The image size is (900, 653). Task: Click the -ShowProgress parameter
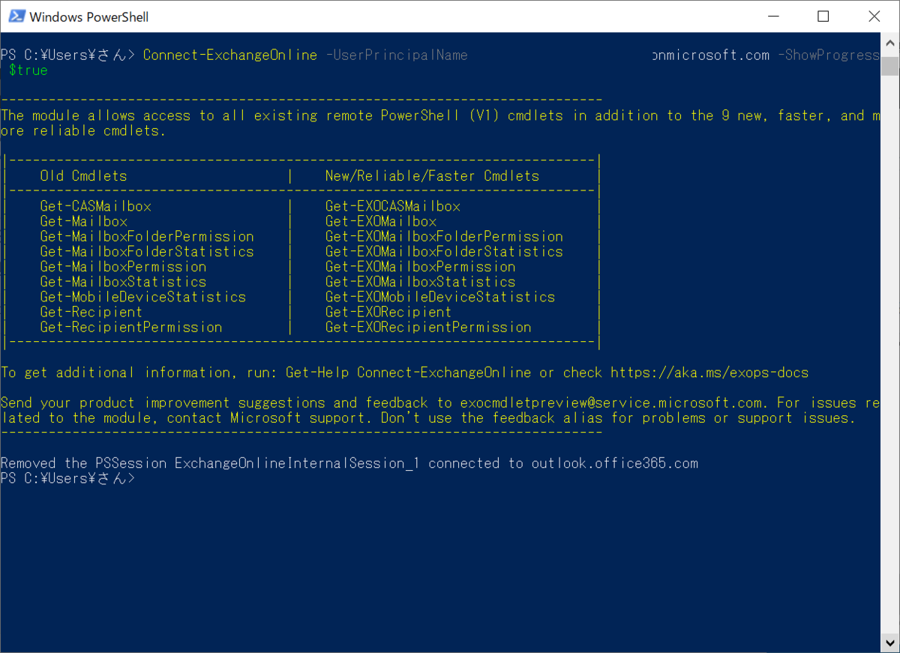coord(828,55)
